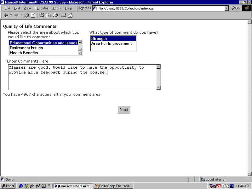Go to the Home page icon
252x189 pixels.
(x=70, y=15)
